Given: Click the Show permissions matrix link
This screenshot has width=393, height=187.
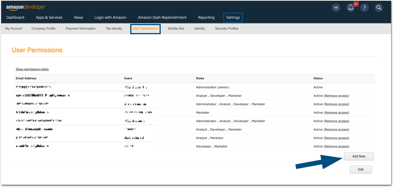Looking at the screenshot, I should pos(32,69).
